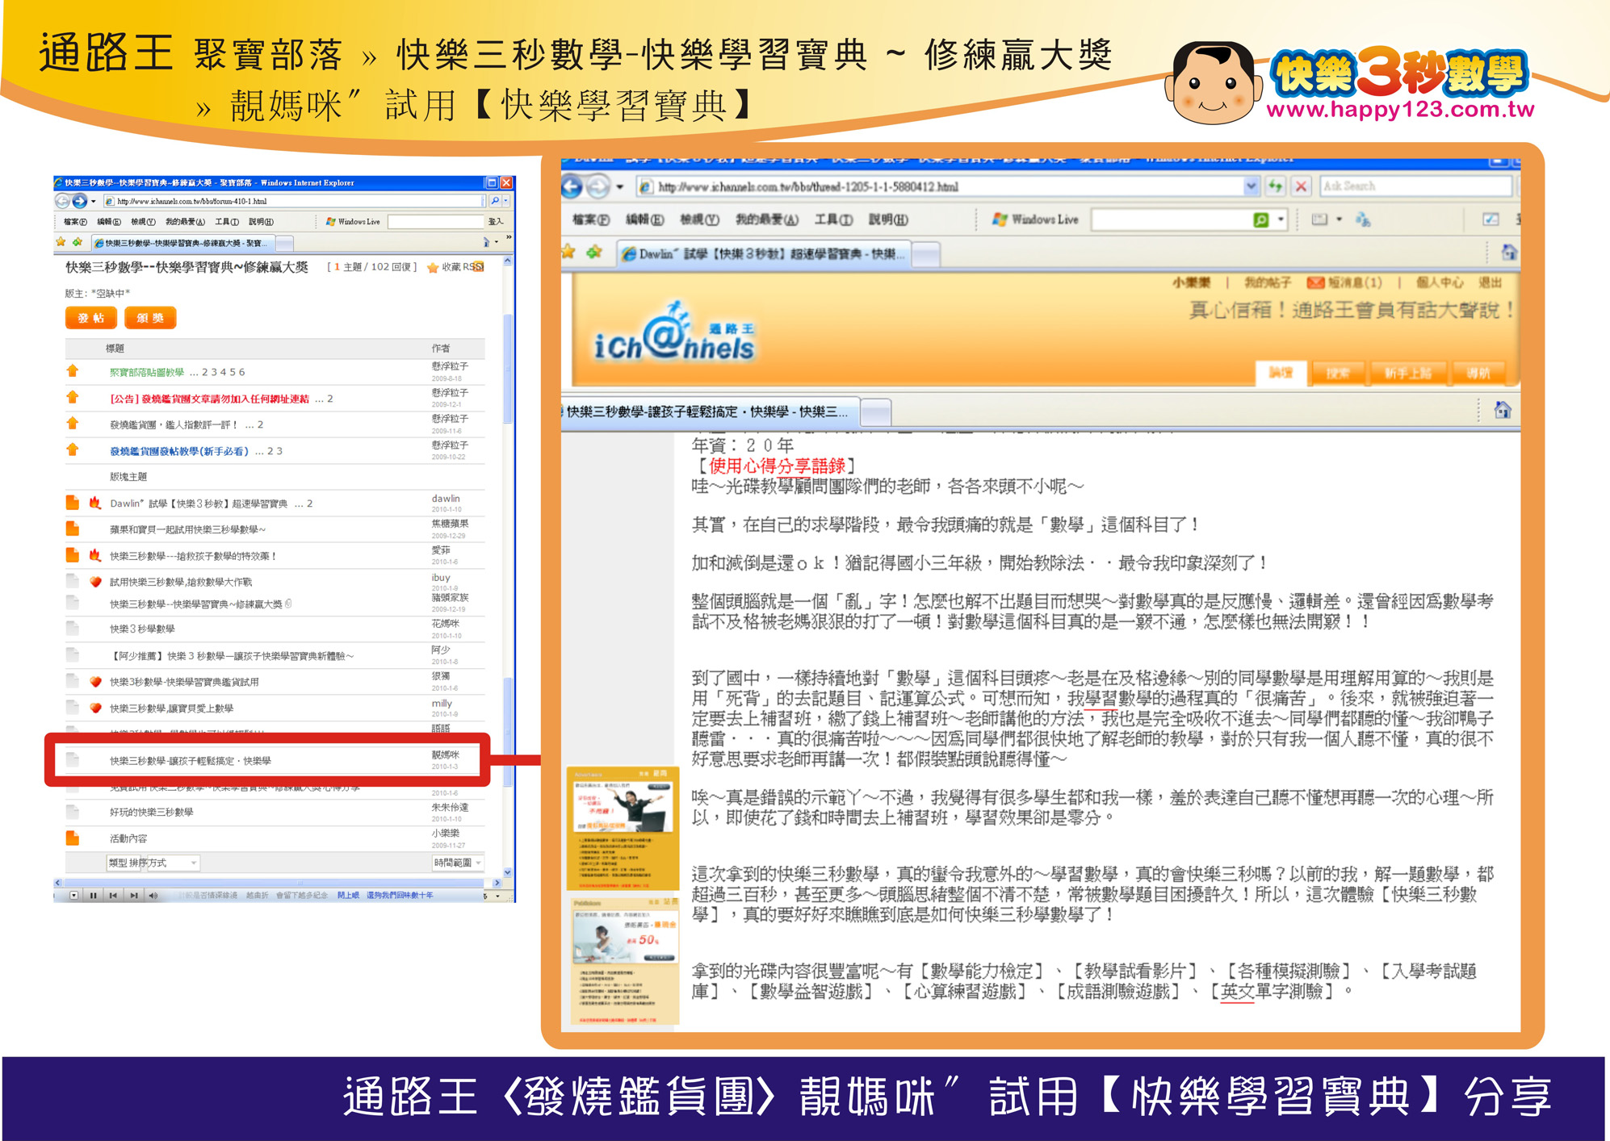Open thread 快樂三秒數學-讓孩子輕鬆搞定

pyautogui.click(x=191, y=761)
